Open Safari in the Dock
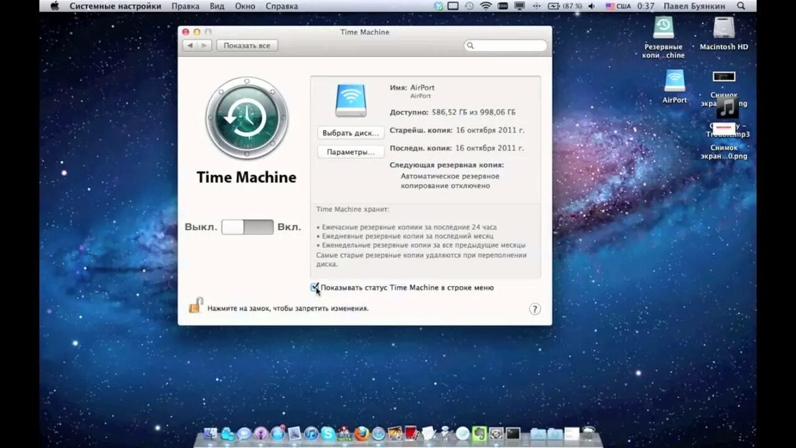The width and height of the screenshot is (796, 448). tap(379, 433)
